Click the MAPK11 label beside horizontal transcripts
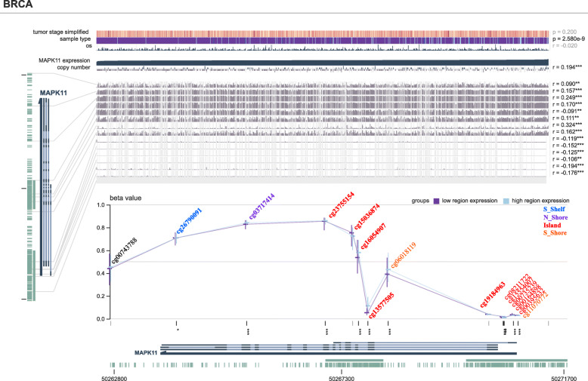 [146, 352]
